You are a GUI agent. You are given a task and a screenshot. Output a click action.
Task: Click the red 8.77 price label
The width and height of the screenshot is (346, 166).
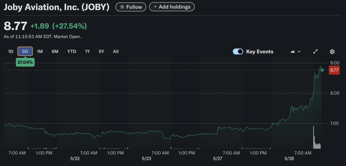click(334, 70)
